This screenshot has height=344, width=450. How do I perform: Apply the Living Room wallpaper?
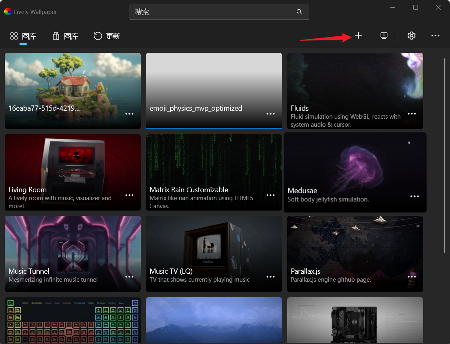click(x=73, y=172)
